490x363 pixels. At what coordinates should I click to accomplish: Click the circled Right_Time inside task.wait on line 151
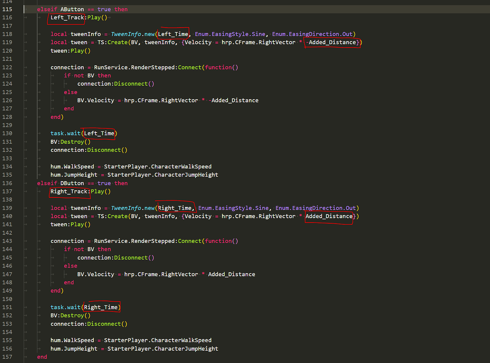pos(101,307)
